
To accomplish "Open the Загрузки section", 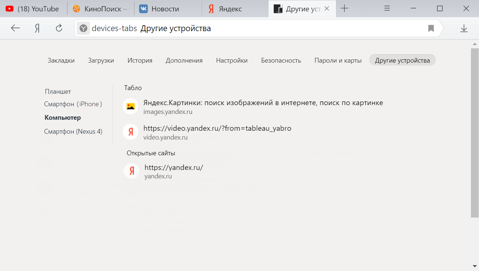I will click(x=101, y=60).
